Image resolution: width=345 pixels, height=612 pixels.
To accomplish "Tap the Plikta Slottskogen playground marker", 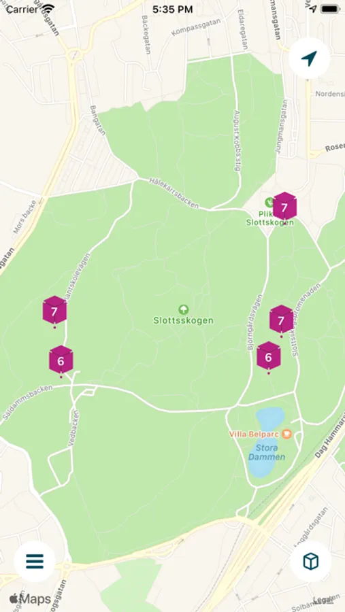I will 269,202.
